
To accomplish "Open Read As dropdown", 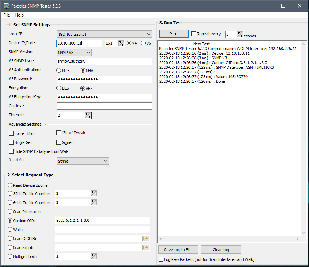I will click(x=83, y=161).
